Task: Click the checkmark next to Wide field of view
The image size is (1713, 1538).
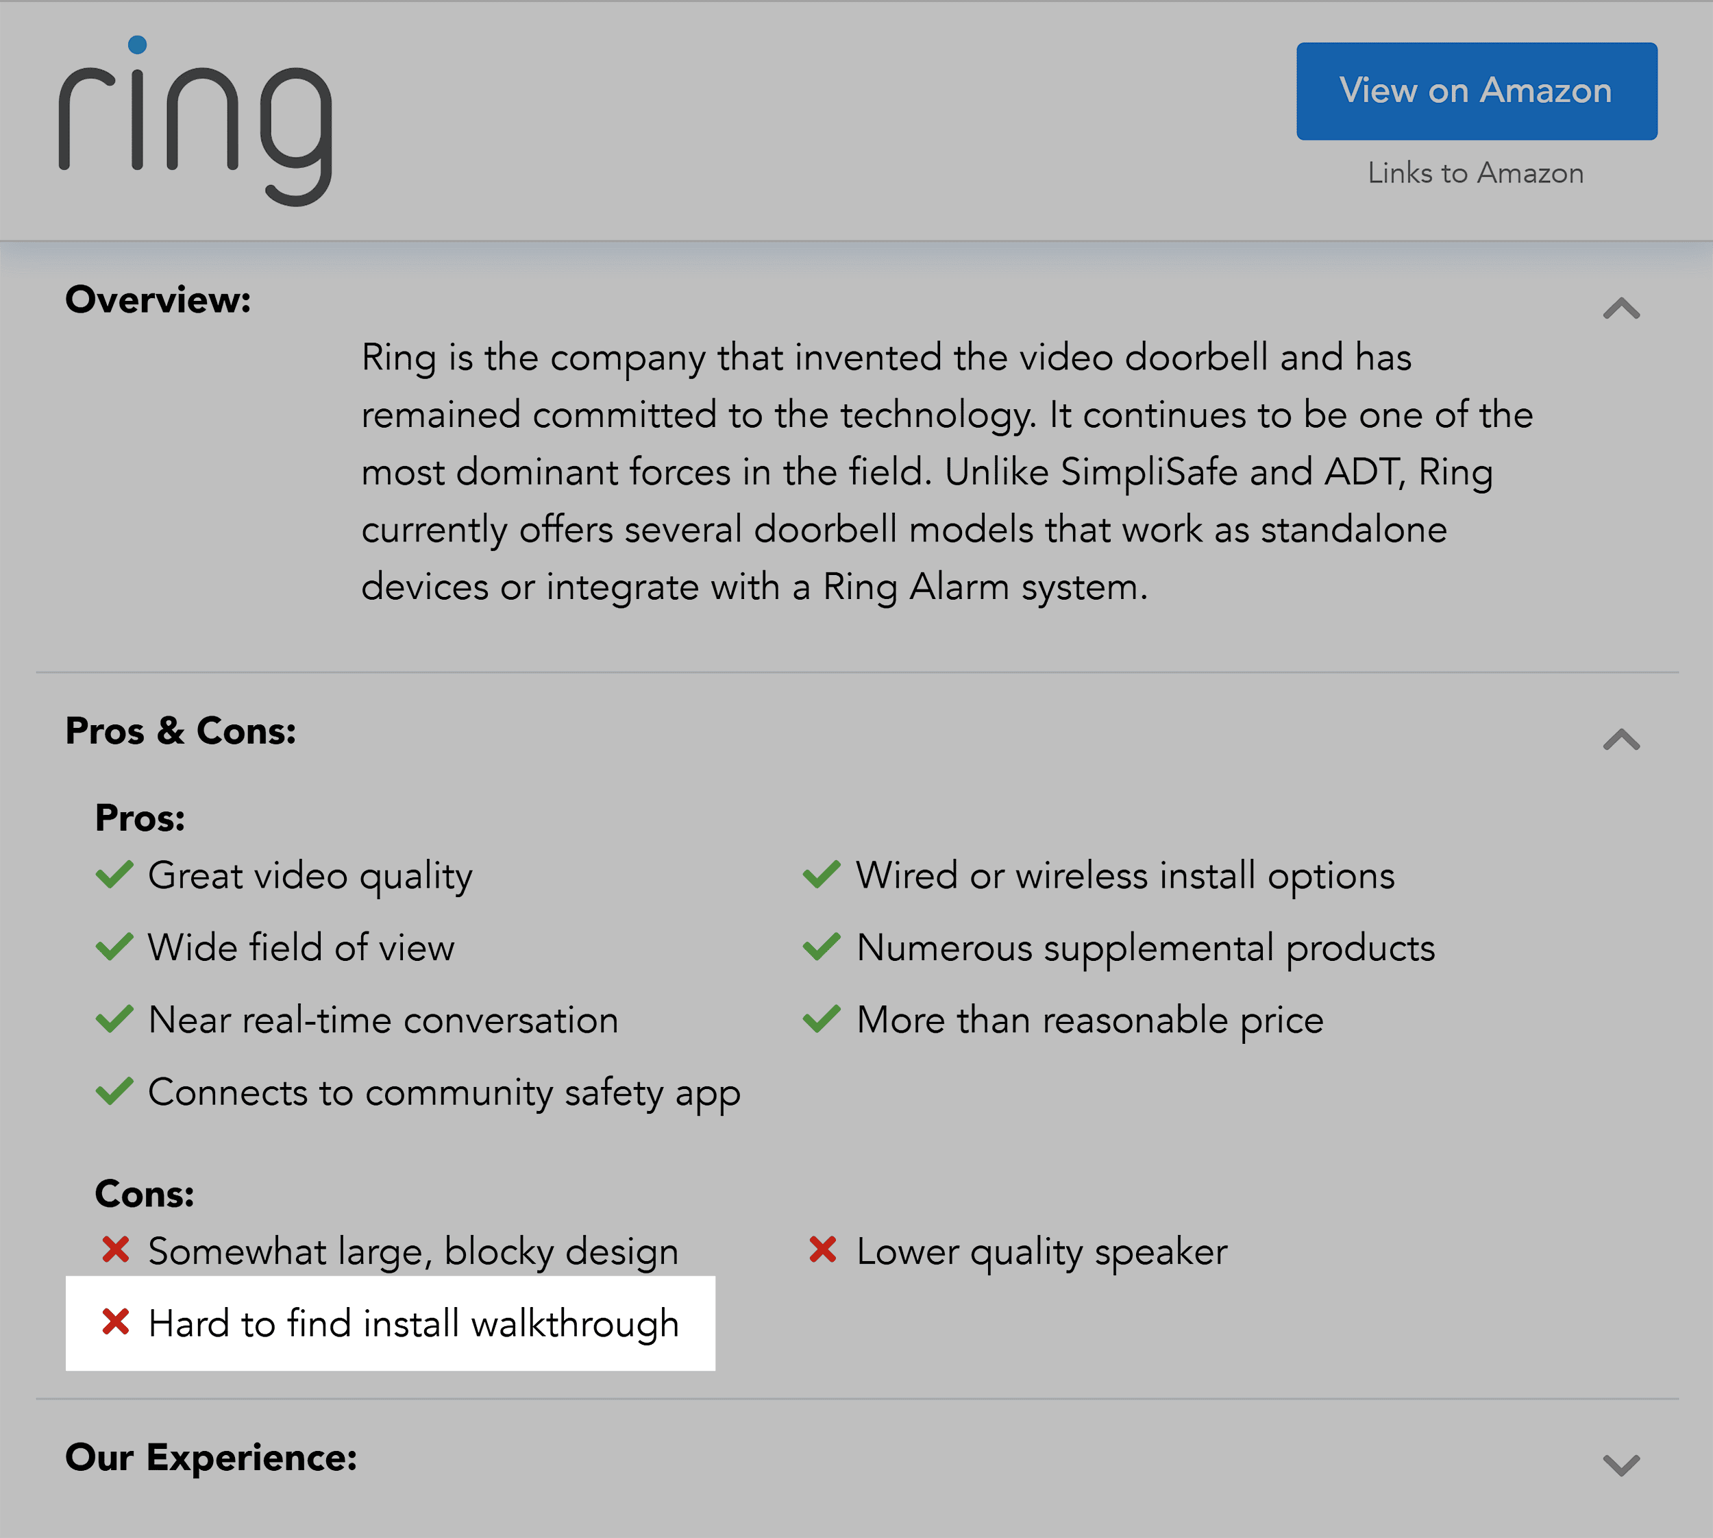Action: click(x=116, y=947)
